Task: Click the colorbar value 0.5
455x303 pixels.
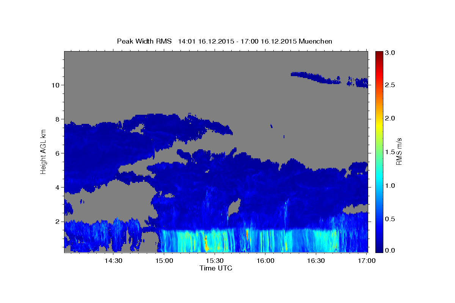Action: (x=390, y=219)
